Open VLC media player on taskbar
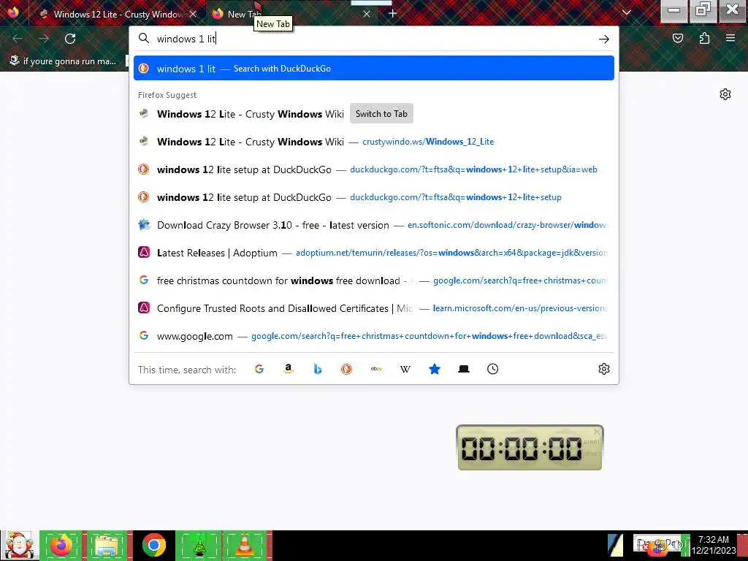Screen dimensions: 748x561 click(x=244, y=545)
